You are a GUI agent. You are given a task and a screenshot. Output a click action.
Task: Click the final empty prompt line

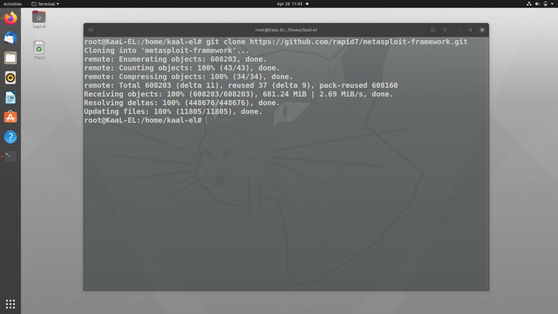pyautogui.click(x=145, y=120)
